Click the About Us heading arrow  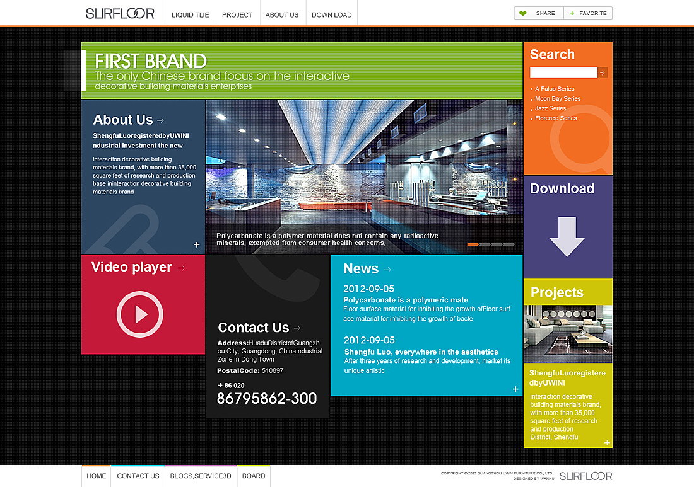click(161, 120)
